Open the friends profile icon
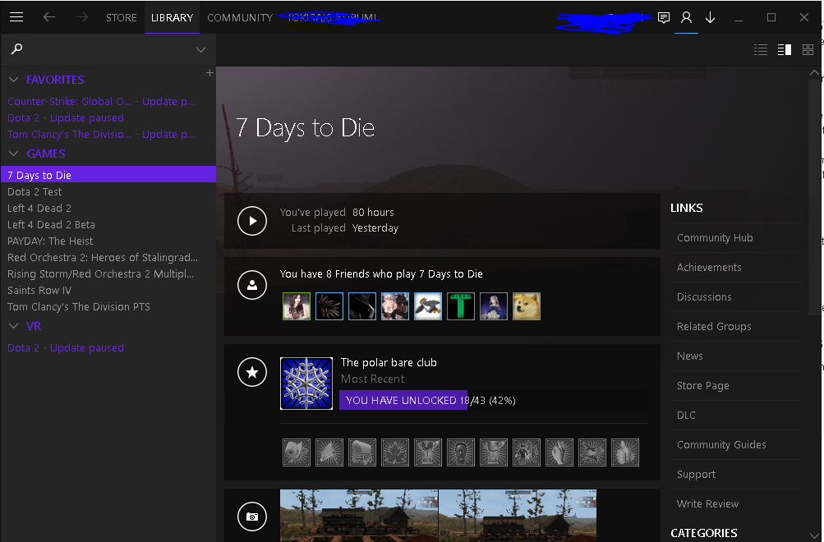Screen dimensions: 824x542 686,17
